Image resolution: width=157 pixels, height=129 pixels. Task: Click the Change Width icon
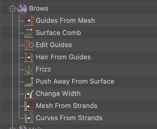[29, 94]
